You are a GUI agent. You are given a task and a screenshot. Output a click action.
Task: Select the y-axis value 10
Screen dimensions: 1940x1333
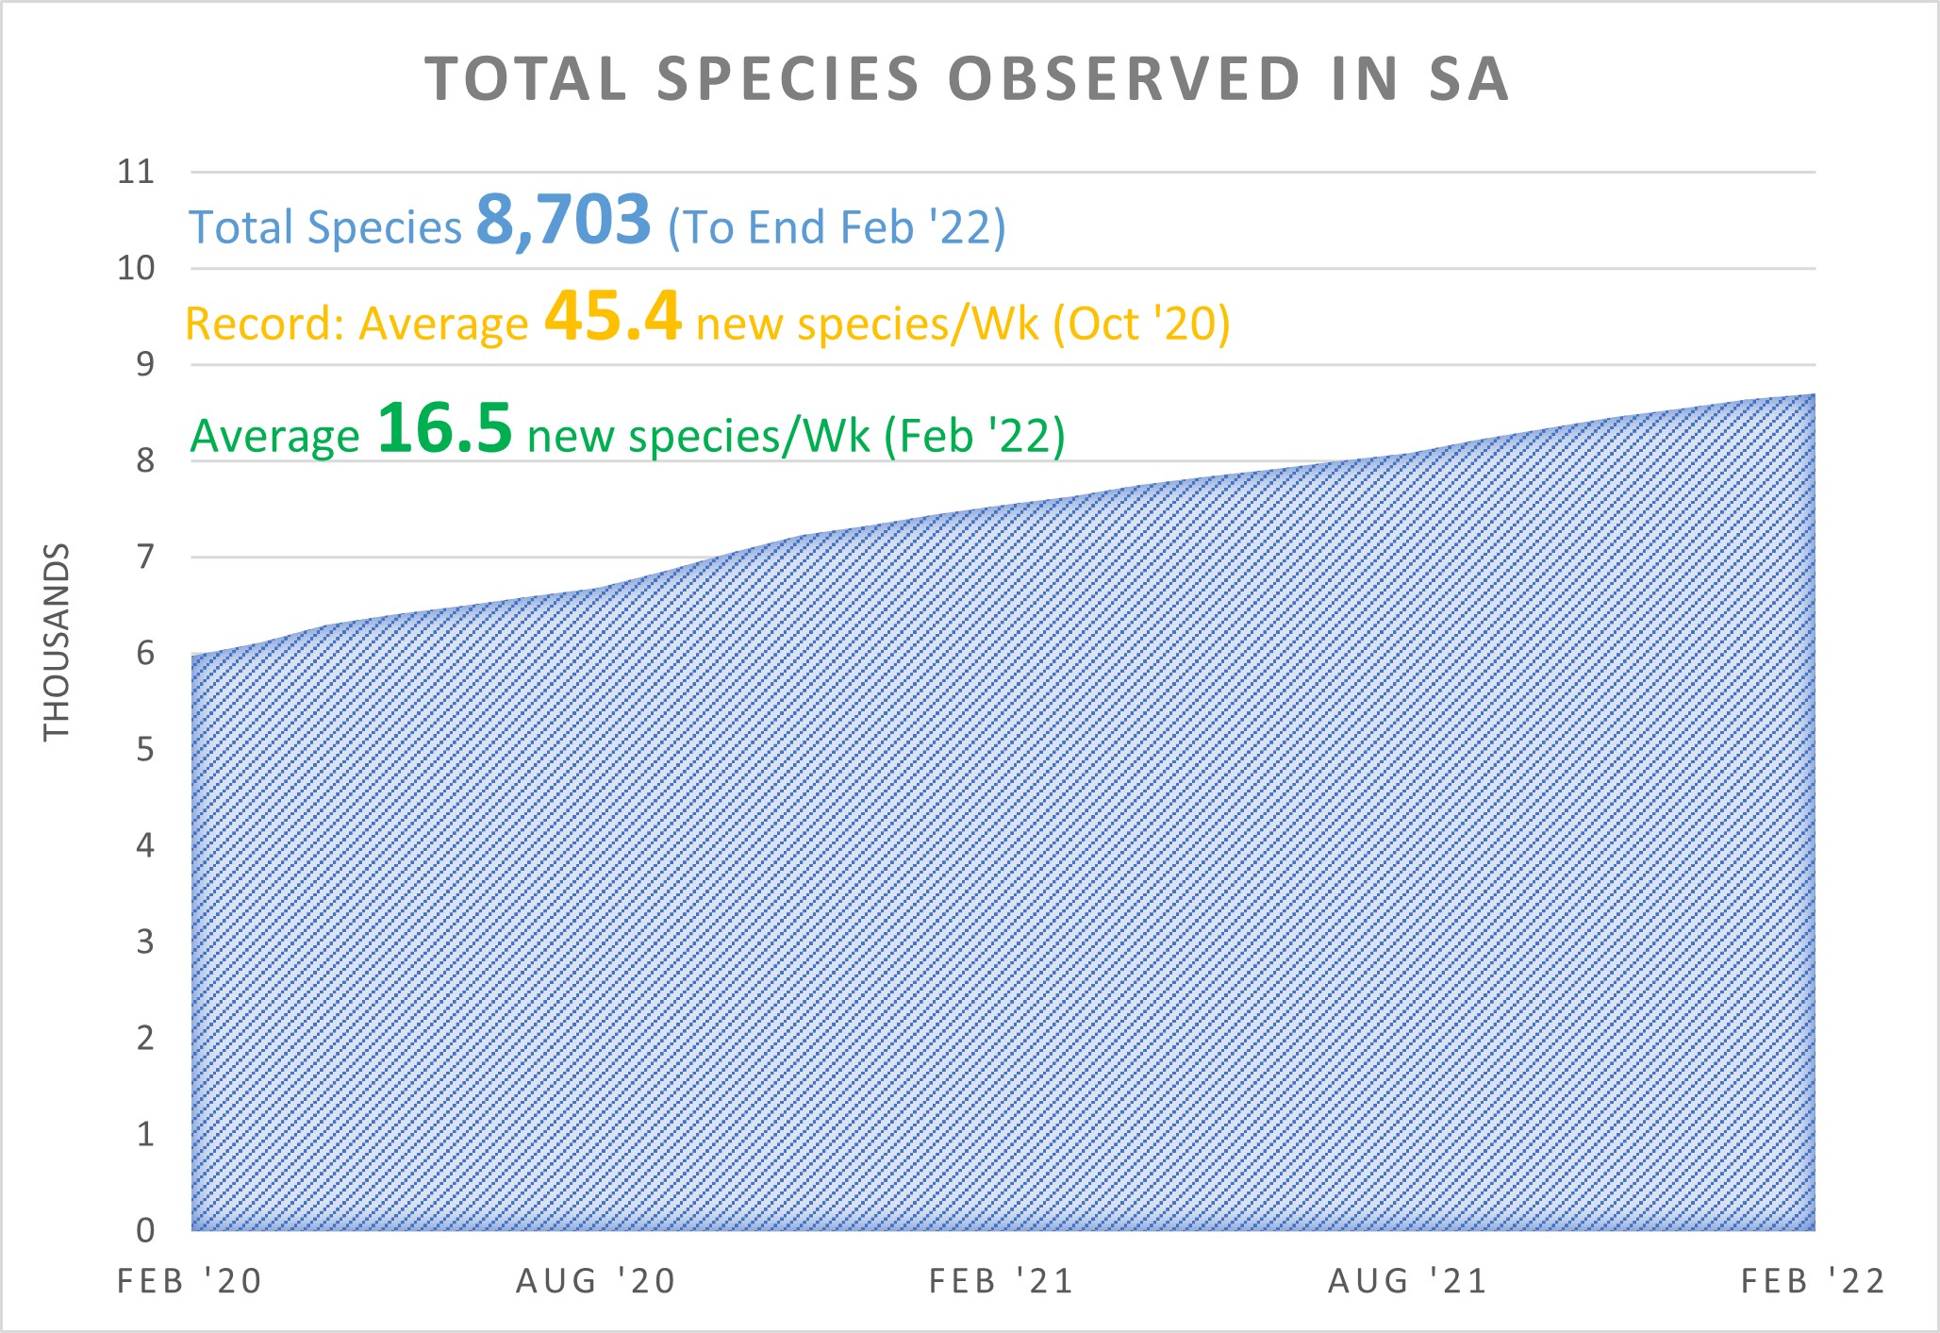click(136, 268)
